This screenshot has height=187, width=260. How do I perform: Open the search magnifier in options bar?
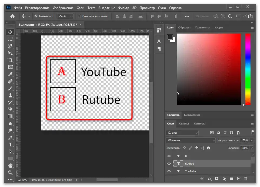coord(230,16)
